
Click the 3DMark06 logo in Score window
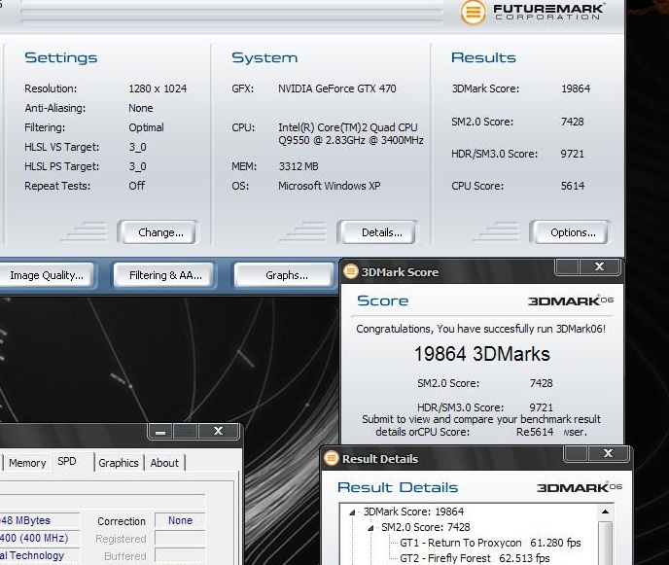(x=571, y=300)
